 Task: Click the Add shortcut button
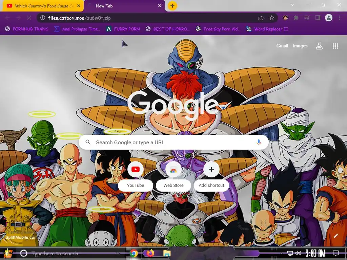pyautogui.click(x=211, y=176)
